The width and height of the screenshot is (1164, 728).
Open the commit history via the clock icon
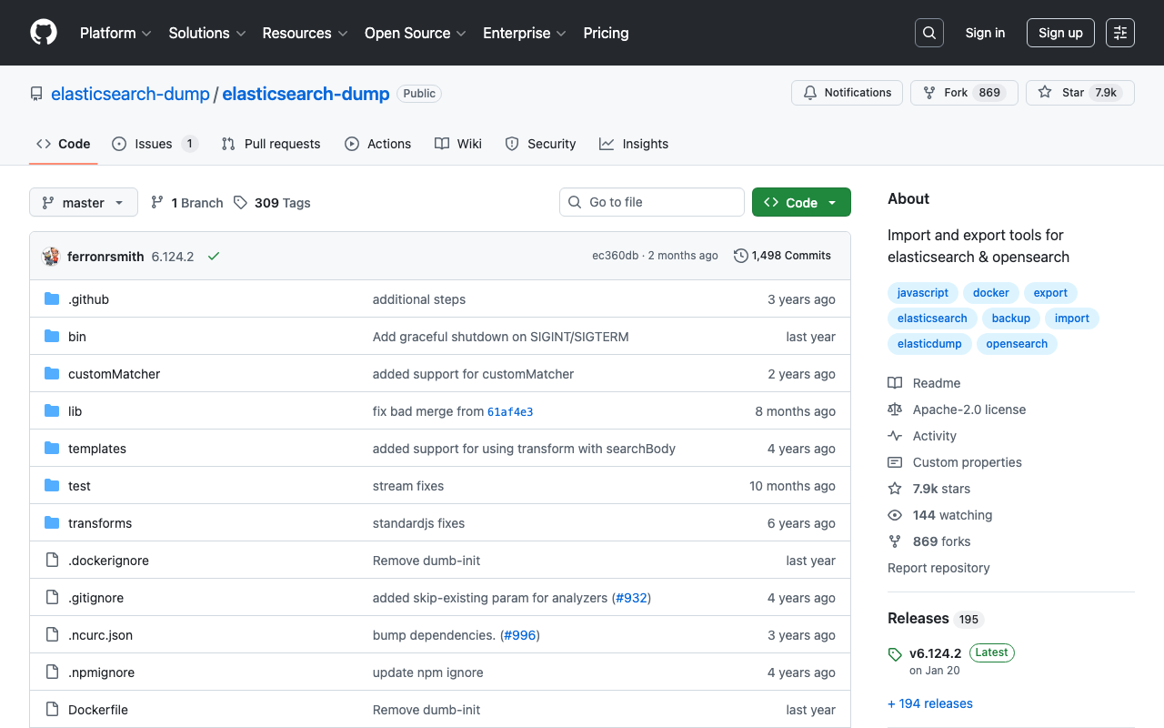tap(739, 256)
